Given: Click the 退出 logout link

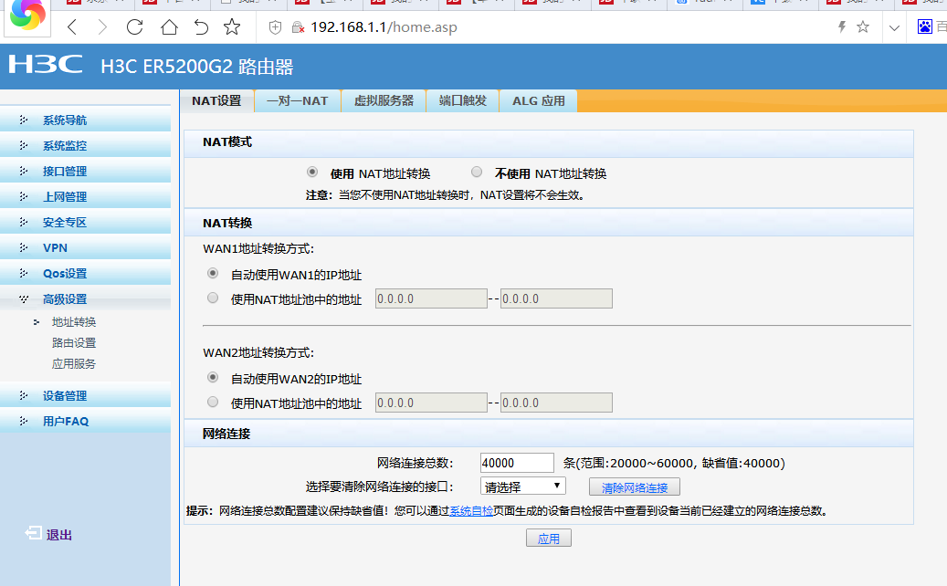Looking at the screenshot, I should tap(59, 535).
